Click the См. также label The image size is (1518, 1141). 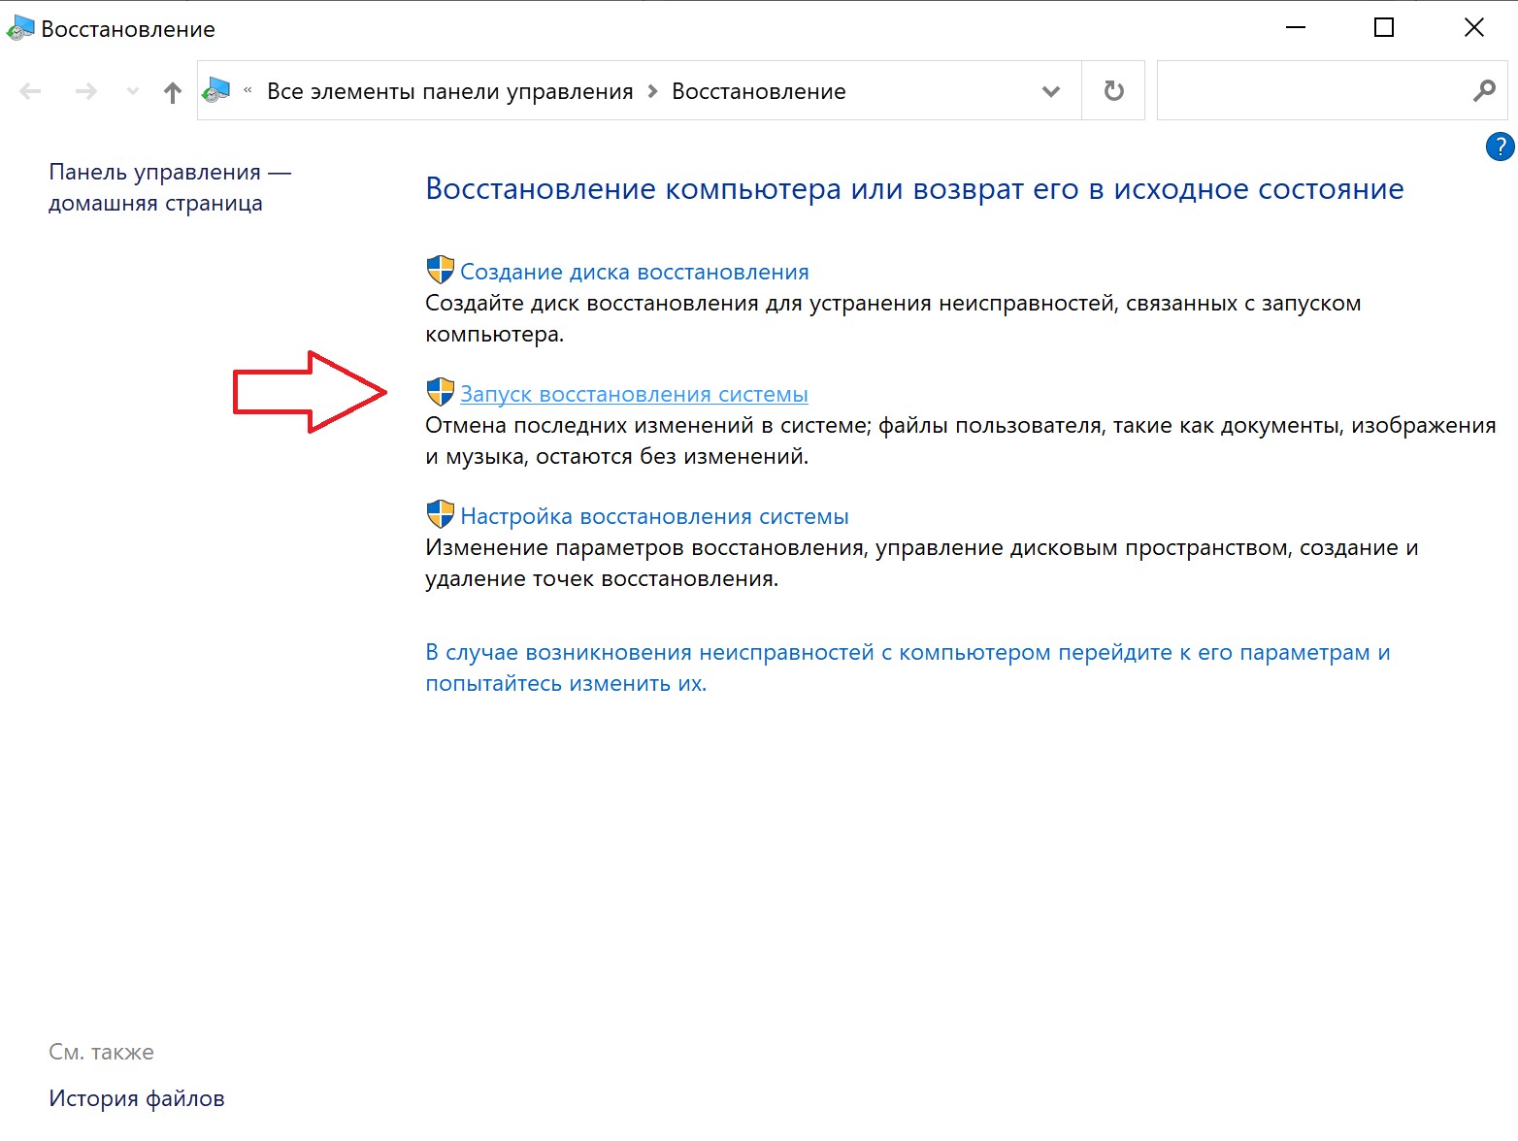click(101, 1052)
